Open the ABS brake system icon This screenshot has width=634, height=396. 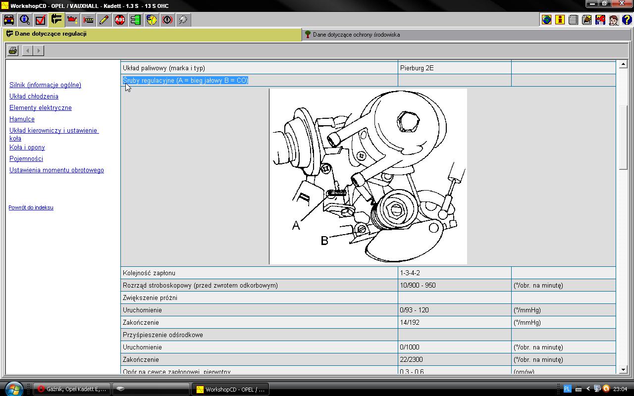click(x=120, y=20)
